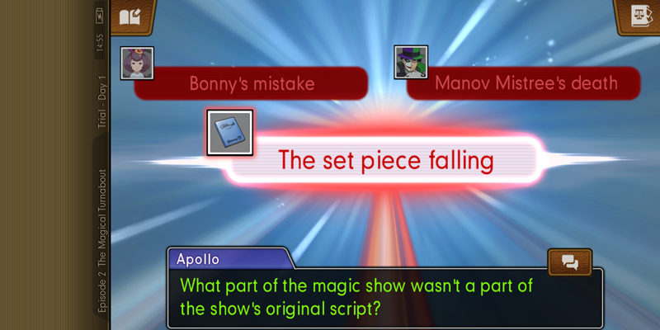Screen dimensions: 660x330
Task: Advance the green dialogue text box
Action: (385, 298)
